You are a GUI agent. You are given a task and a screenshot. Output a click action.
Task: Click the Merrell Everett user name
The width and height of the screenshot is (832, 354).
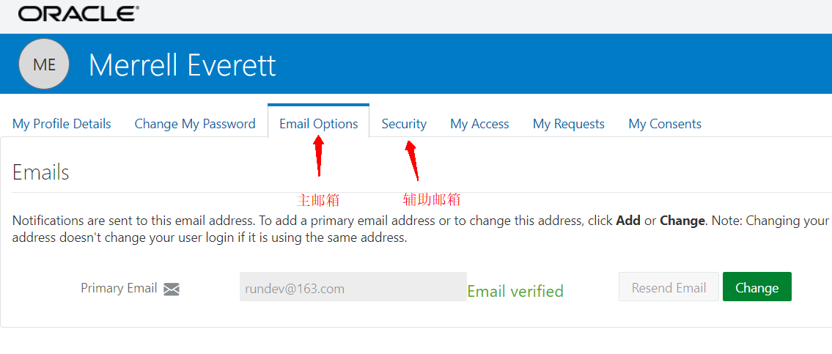point(183,65)
